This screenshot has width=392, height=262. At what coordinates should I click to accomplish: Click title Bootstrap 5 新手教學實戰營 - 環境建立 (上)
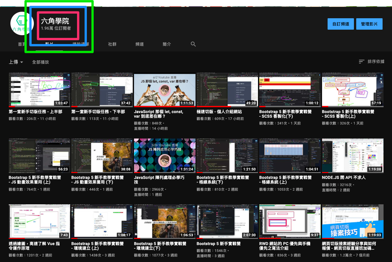click(x=98, y=246)
